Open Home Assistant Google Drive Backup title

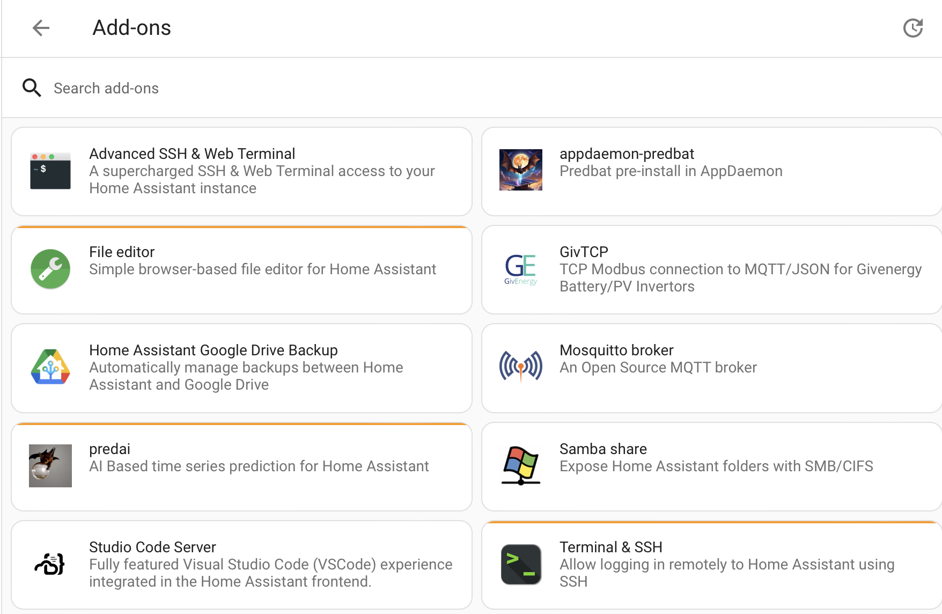coord(214,350)
